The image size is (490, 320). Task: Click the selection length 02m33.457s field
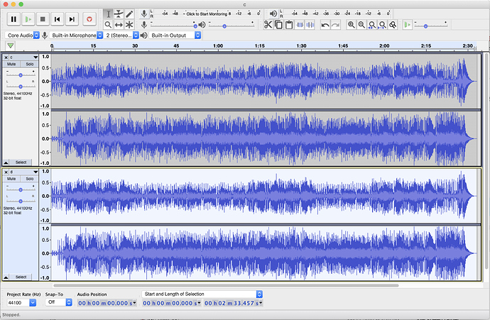coord(234,303)
